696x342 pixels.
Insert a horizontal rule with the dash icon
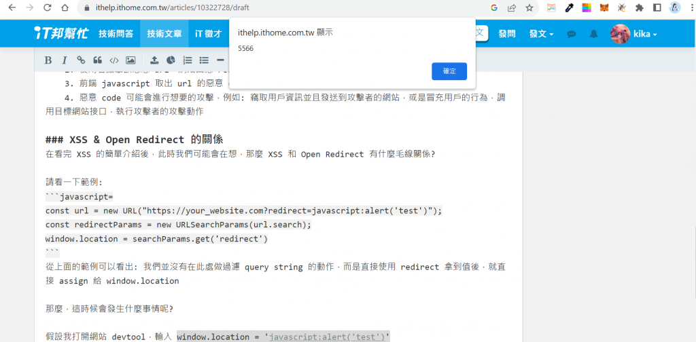220,60
